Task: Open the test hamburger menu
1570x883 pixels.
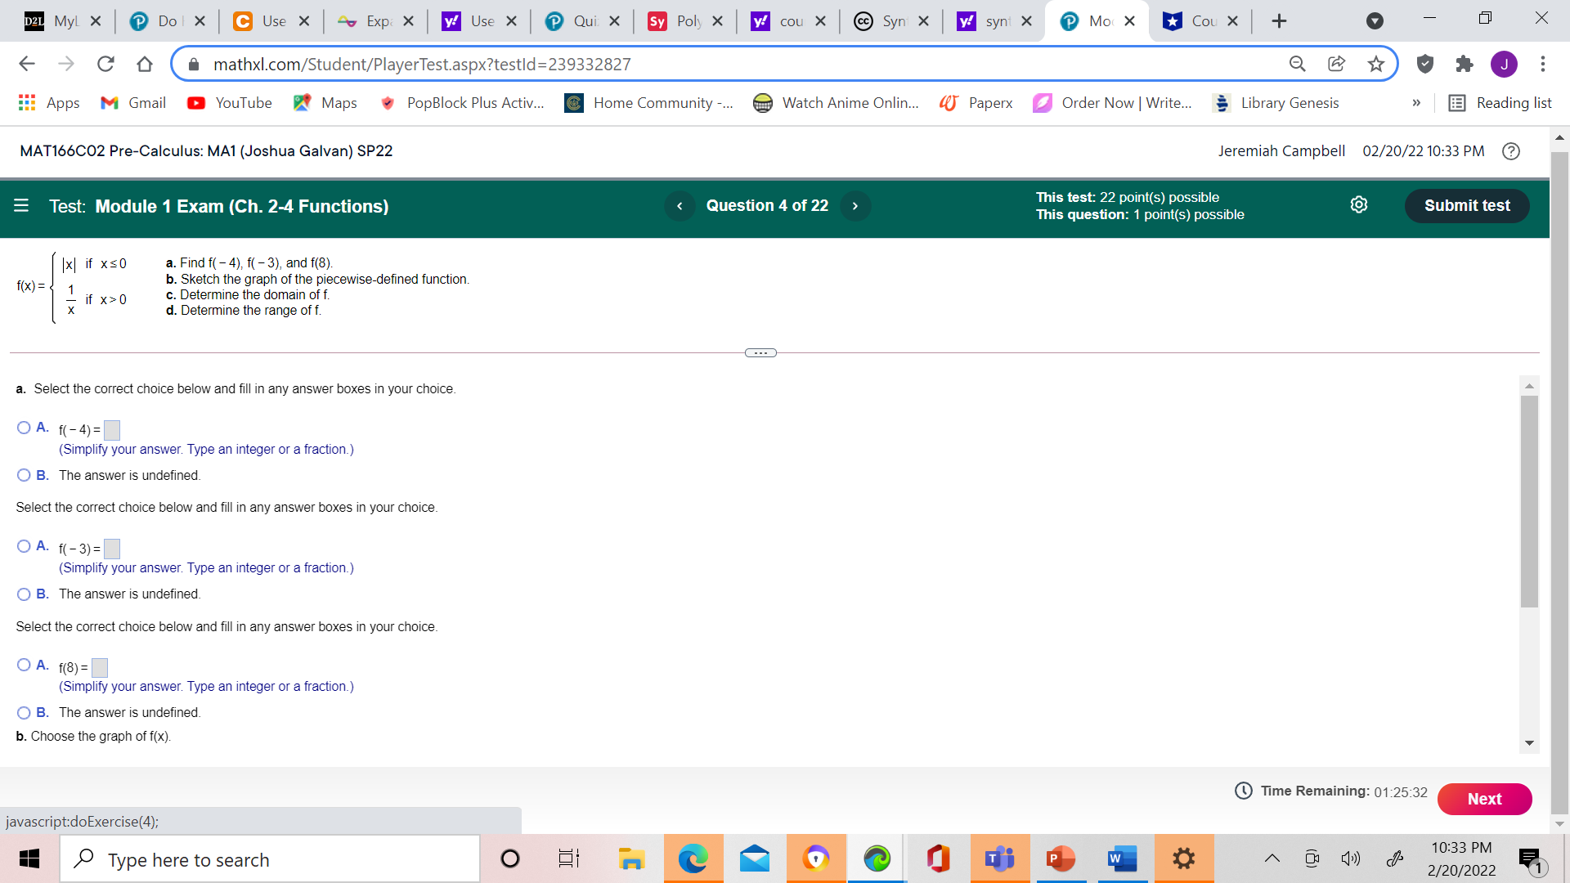Action: pyautogui.click(x=21, y=206)
